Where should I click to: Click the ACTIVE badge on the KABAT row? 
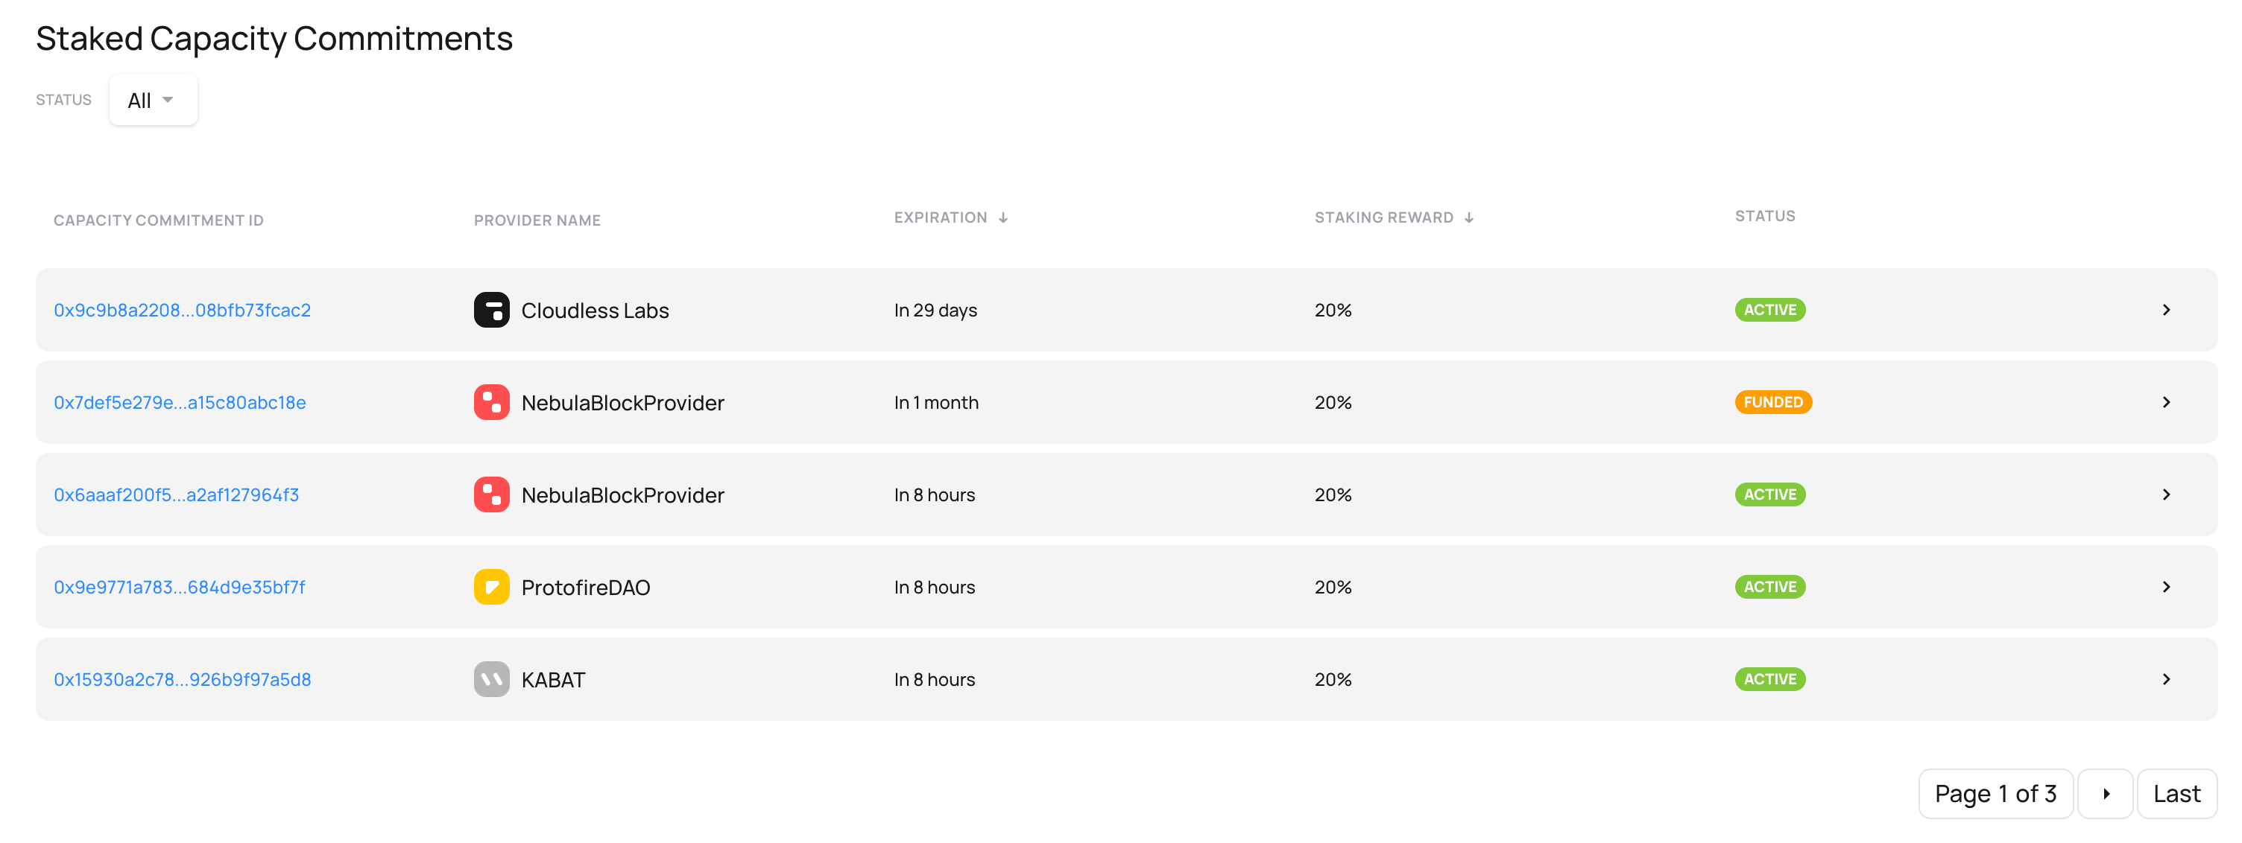(1769, 679)
